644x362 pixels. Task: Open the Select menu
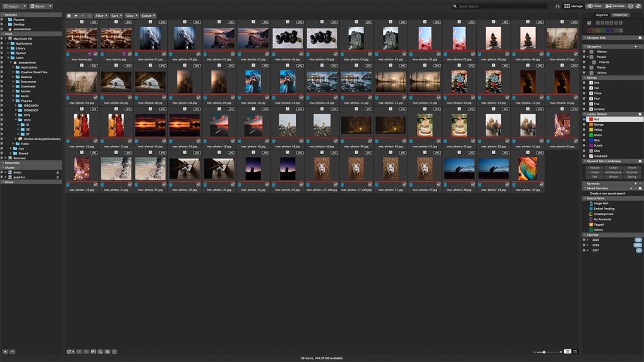pos(147,16)
